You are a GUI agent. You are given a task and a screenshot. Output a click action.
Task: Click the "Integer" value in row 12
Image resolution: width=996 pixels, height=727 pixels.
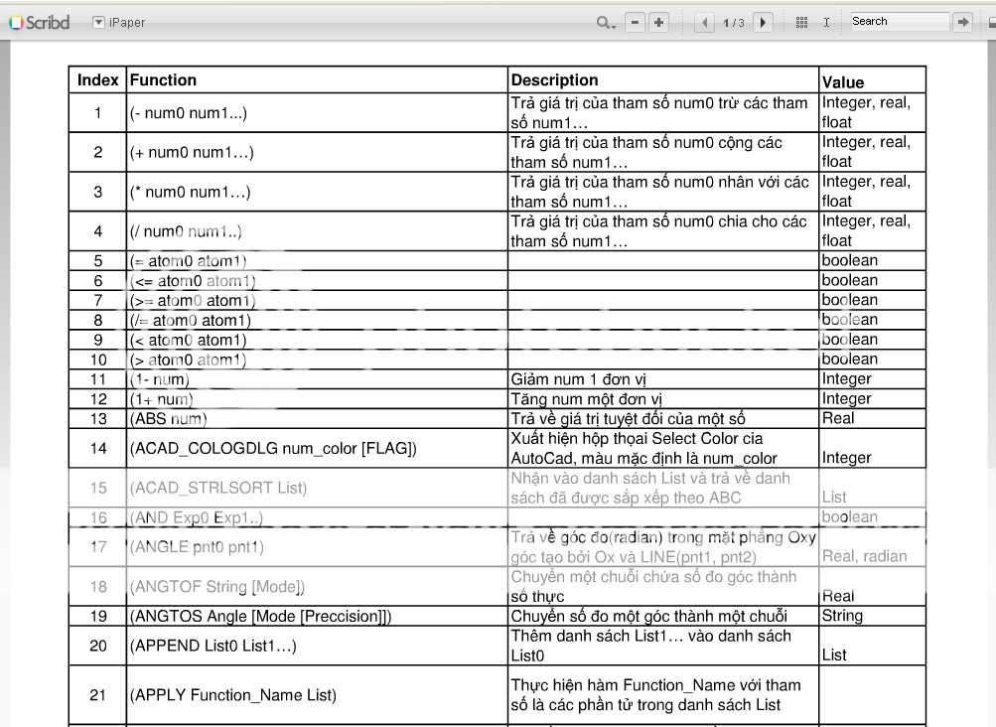point(846,399)
